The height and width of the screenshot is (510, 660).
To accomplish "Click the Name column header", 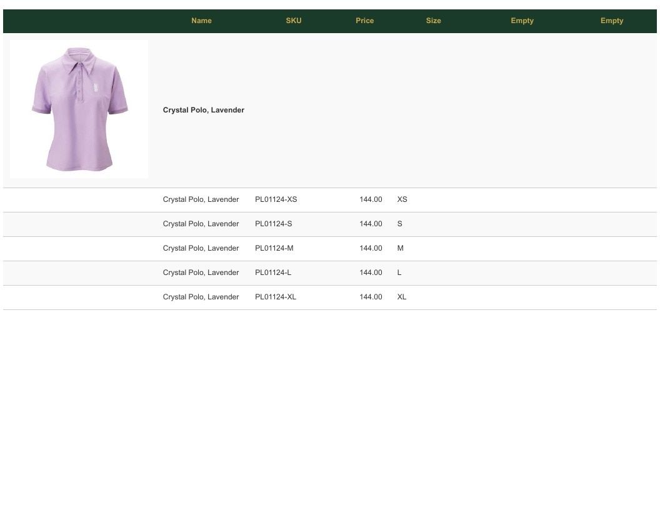I will click(x=201, y=21).
